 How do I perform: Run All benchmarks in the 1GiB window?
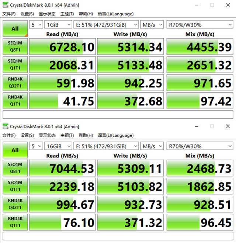[x=15, y=28]
